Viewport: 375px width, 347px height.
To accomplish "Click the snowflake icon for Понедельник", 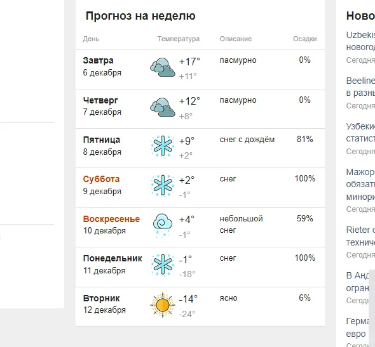I will coord(163,265).
